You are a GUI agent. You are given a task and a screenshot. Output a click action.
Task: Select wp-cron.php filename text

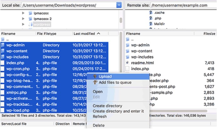18,69
